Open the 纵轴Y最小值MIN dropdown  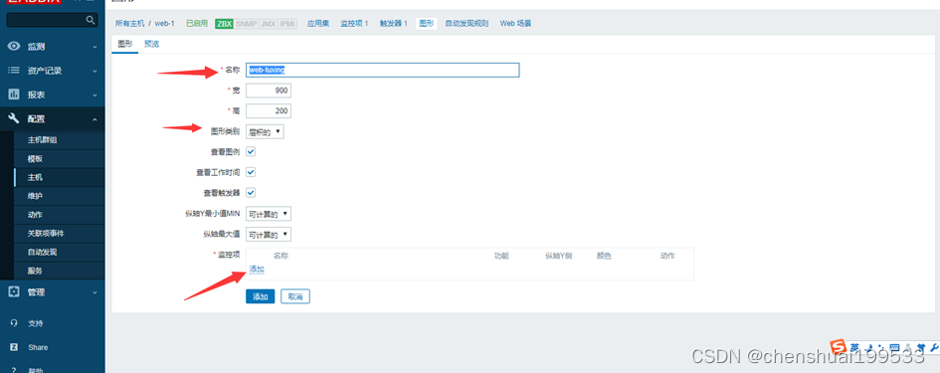pyautogui.click(x=269, y=214)
